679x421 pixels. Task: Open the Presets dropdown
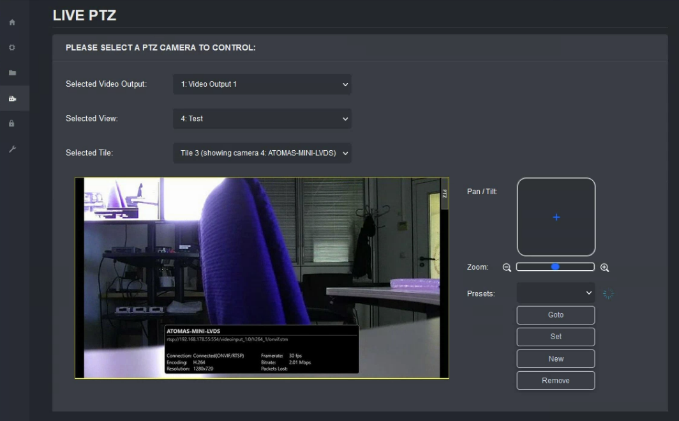tap(556, 293)
